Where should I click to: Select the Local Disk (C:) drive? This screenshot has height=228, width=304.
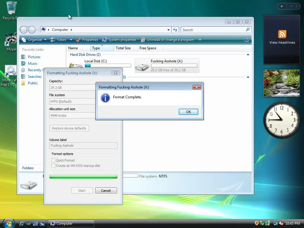100,64
